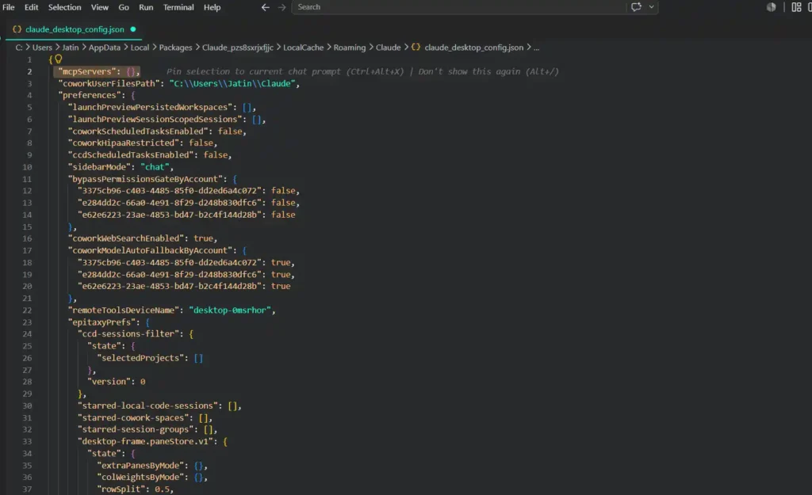Click the "starred-session-groups" key
The height and width of the screenshot is (495, 812).
[x=136, y=430]
